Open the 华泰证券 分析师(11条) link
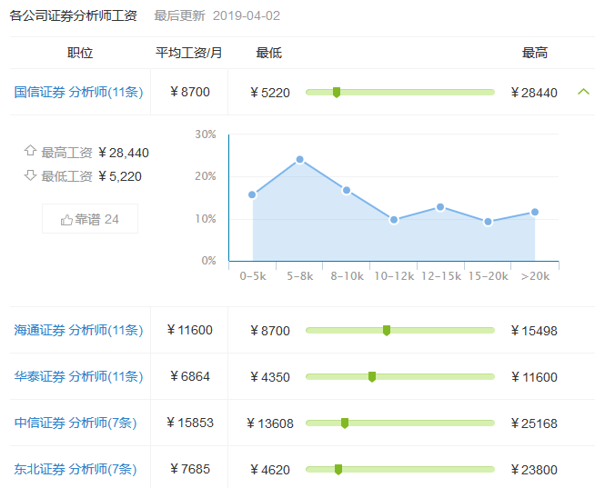595x488 pixels. (x=79, y=376)
